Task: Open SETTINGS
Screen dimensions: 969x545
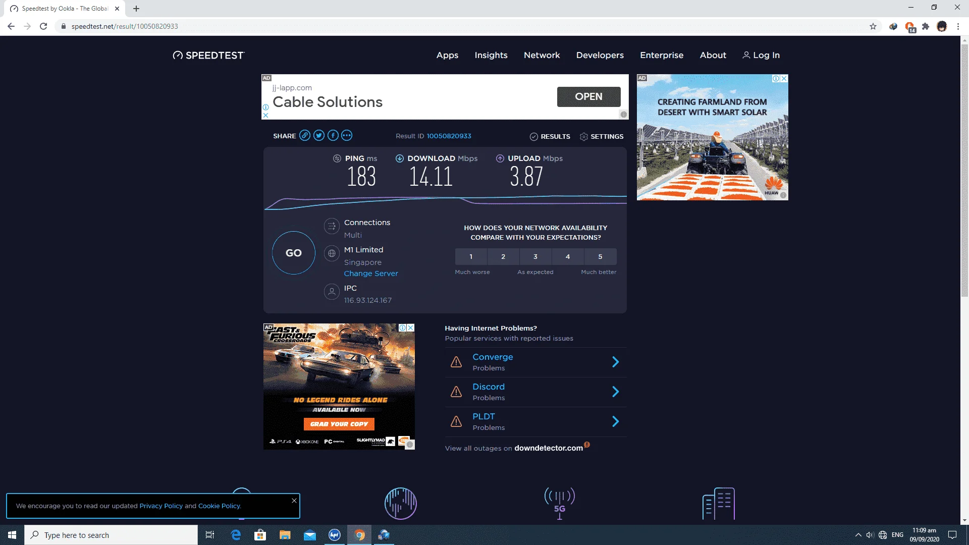Action: 602,136
